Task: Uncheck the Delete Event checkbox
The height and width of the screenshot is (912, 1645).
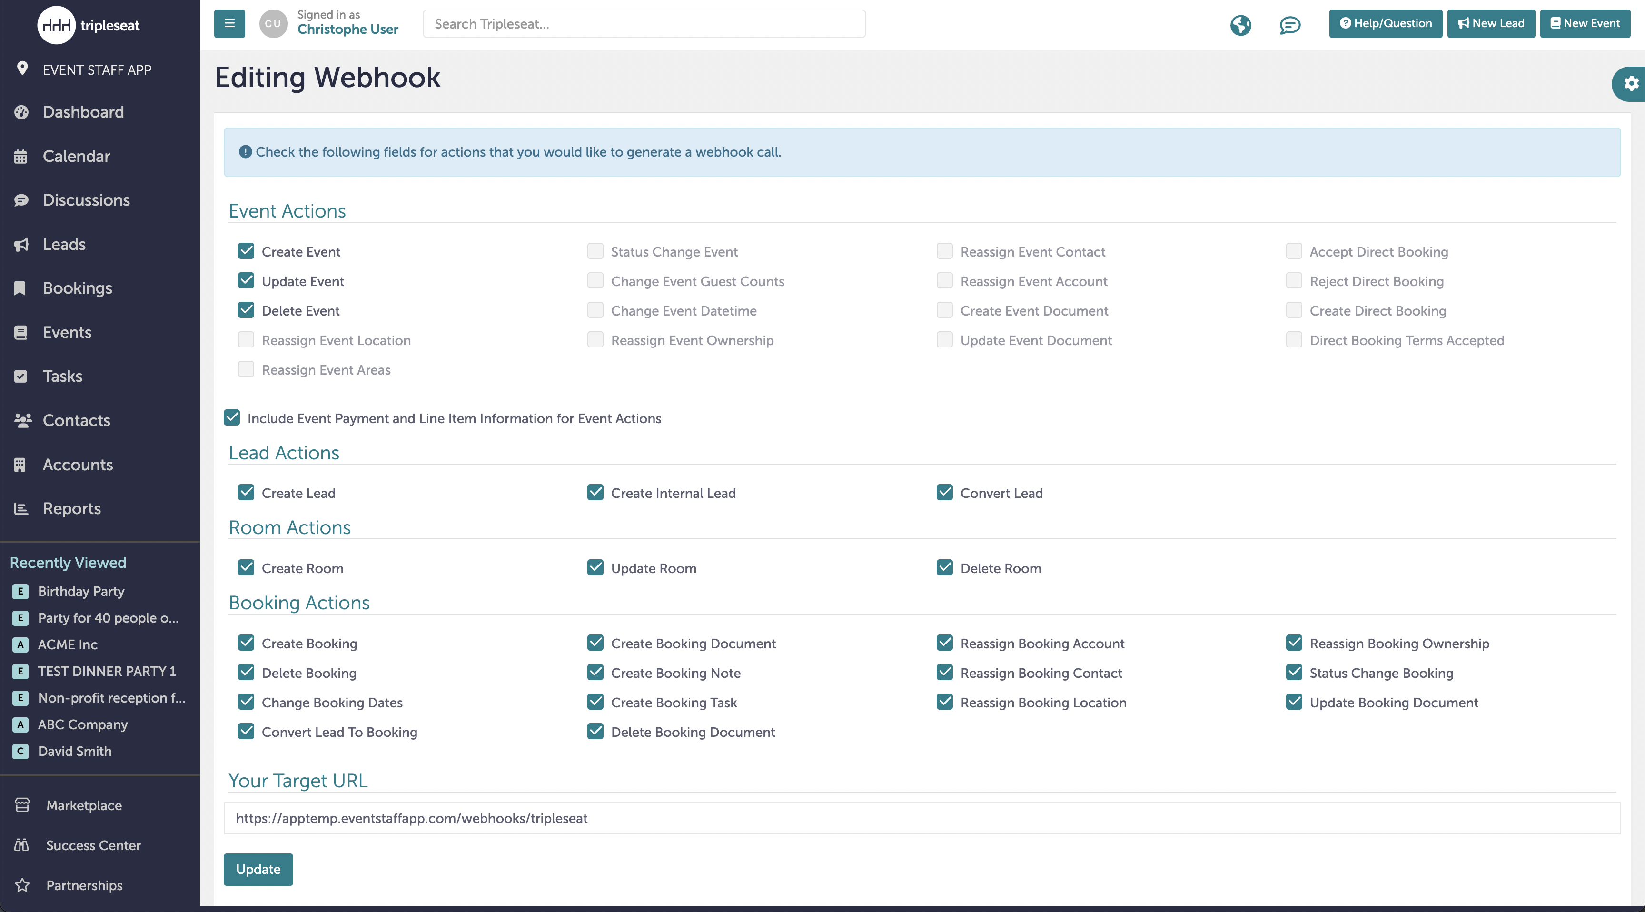Action: click(246, 310)
